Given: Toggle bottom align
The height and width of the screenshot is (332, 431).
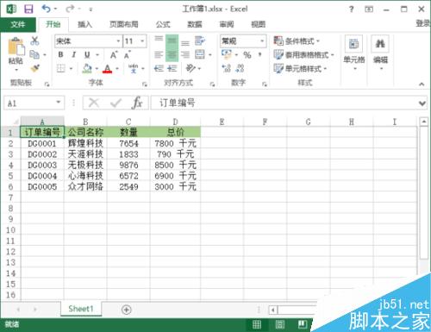Looking at the screenshot, I should pos(185,43).
